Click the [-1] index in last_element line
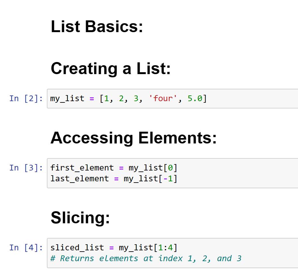The height and width of the screenshot is (271, 298). [168, 179]
